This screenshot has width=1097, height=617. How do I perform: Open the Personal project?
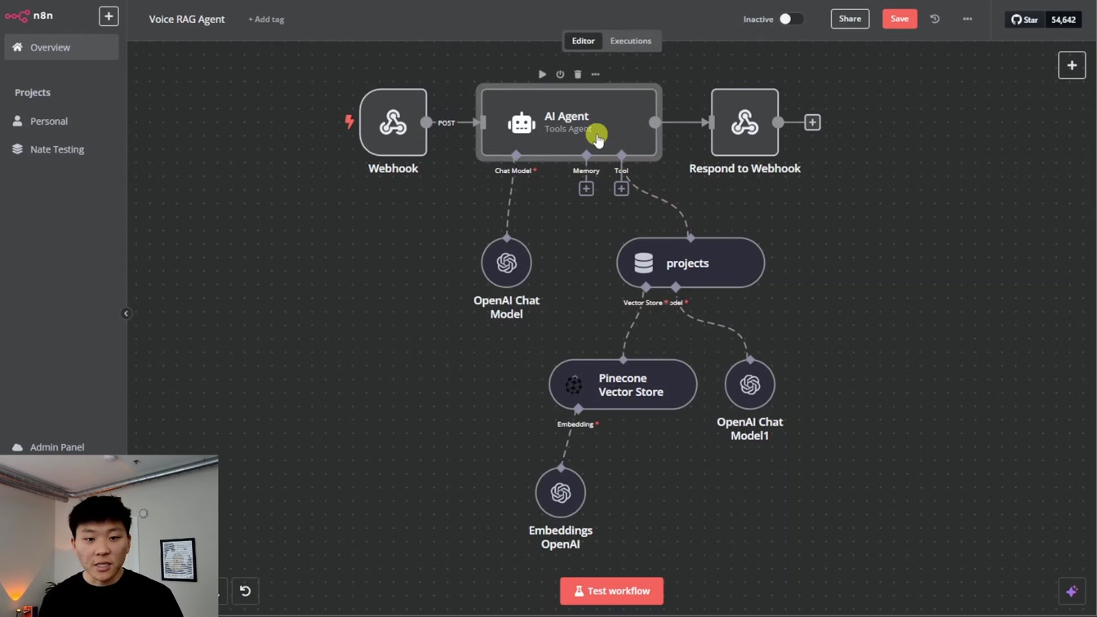pyautogui.click(x=61, y=121)
